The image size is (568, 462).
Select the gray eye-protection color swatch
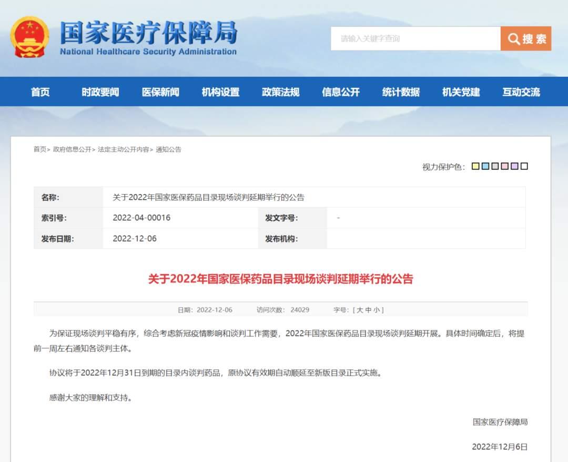[x=495, y=166]
